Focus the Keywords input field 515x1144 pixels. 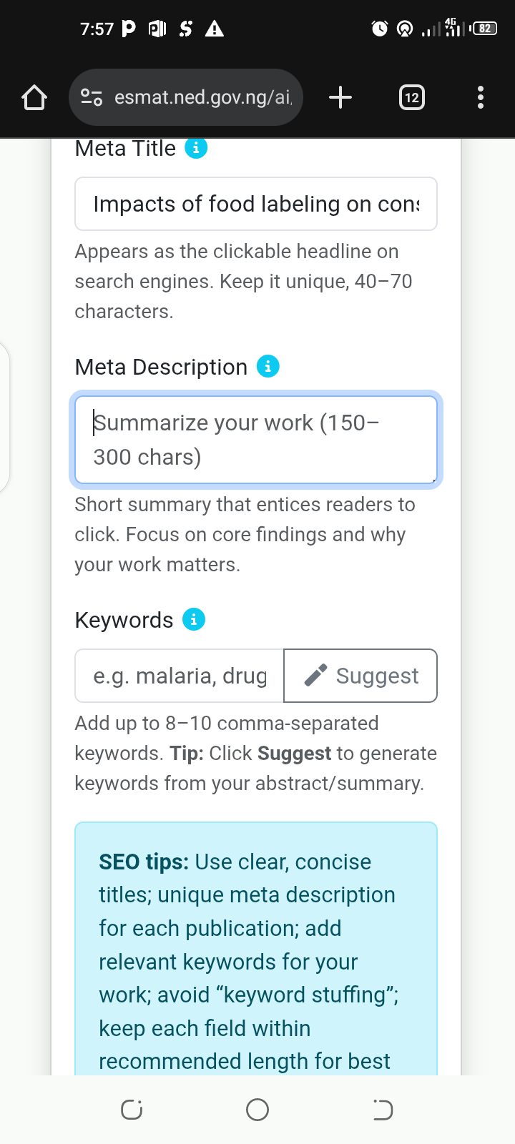tap(180, 676)
